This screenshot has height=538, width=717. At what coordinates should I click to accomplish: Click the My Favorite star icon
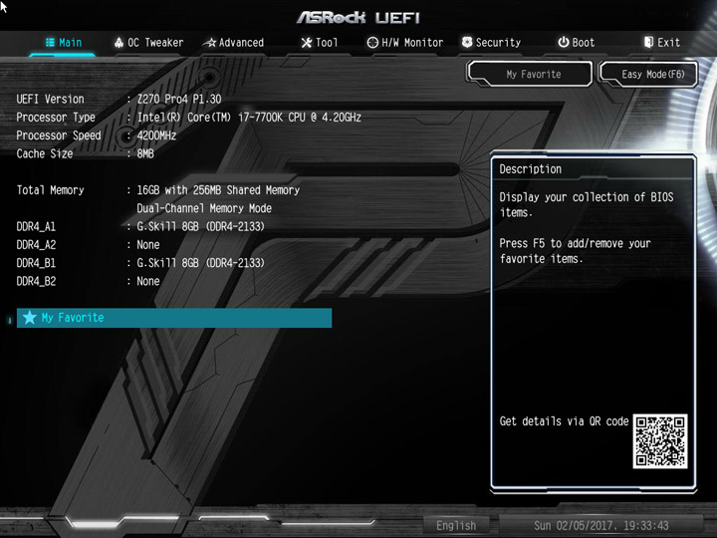tap(29, 317)
